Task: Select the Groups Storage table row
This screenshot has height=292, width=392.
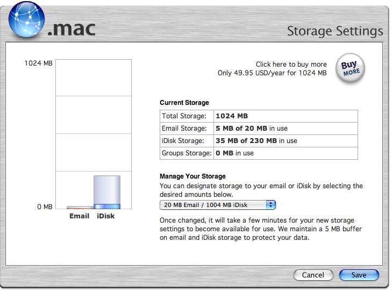Action: point(259,153)
